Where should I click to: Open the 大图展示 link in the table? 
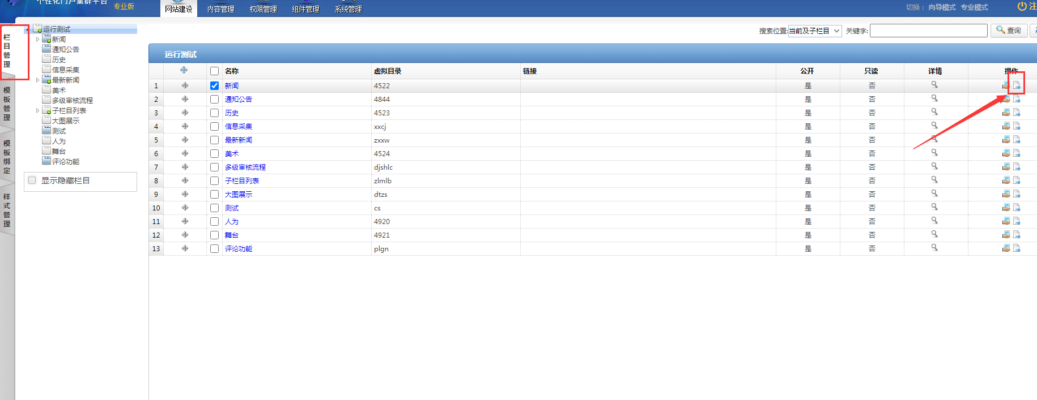point(239,195)
